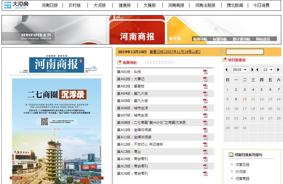Viewport: 283px width, 184px height.
Task: Select December 9 in the calendar
Action: (x=236, y=99)
